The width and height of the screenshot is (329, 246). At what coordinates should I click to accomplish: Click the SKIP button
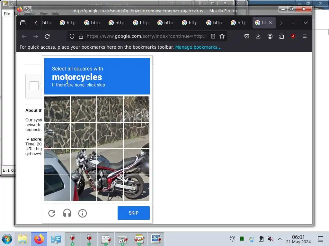coord(133,213)
